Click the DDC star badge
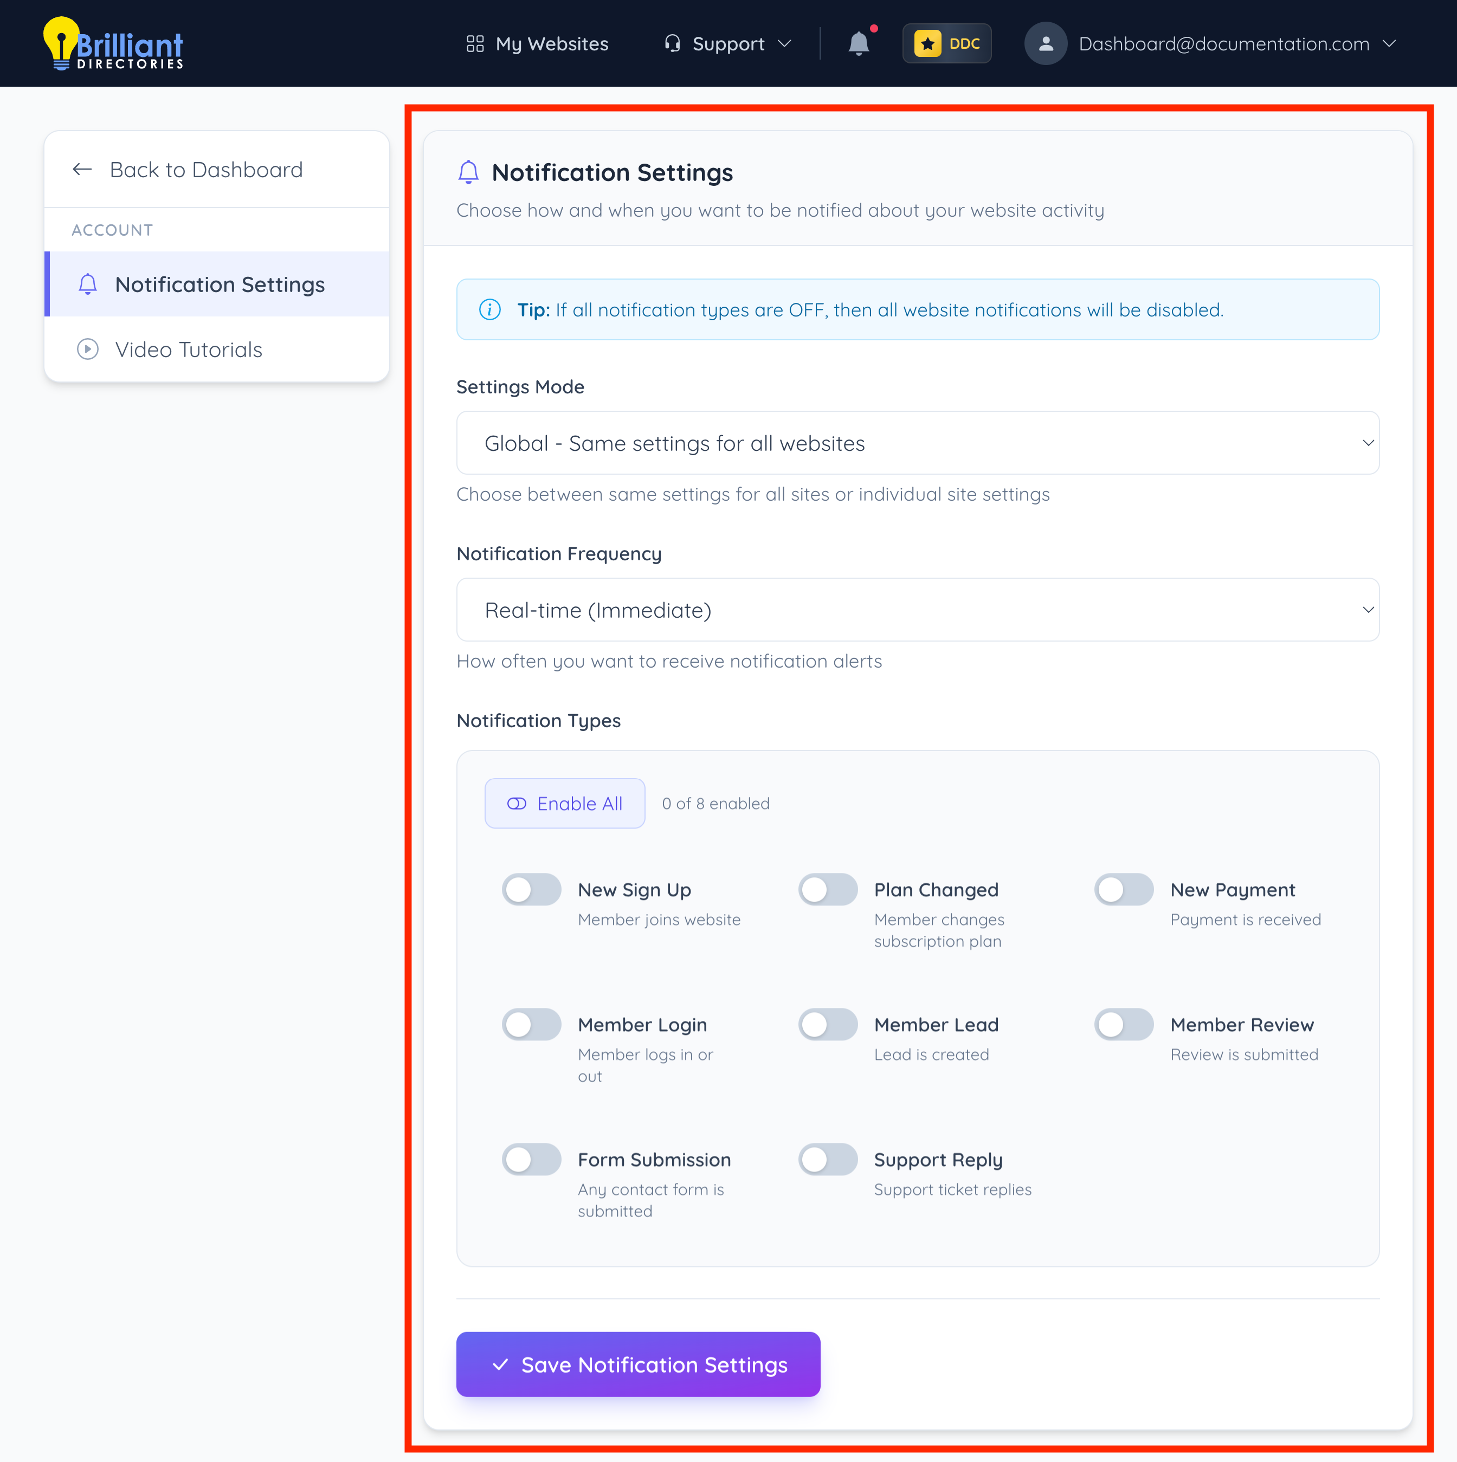 [x=946, y=44]
